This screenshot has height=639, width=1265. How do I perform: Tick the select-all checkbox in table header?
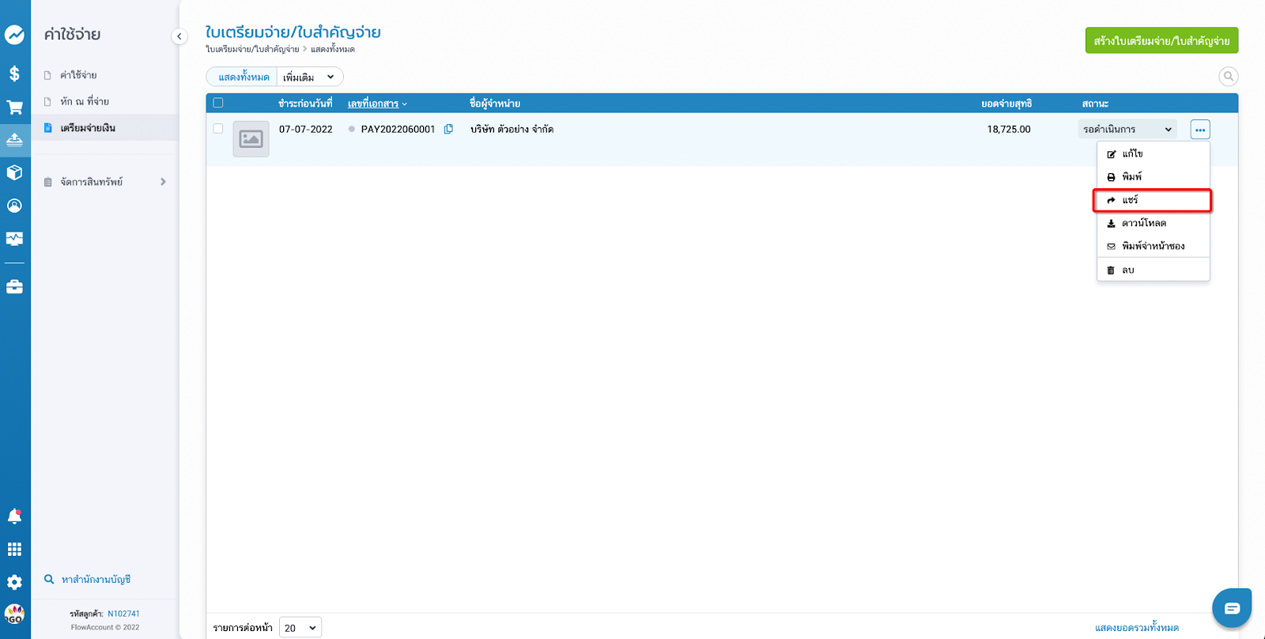(x=218, y=103)
